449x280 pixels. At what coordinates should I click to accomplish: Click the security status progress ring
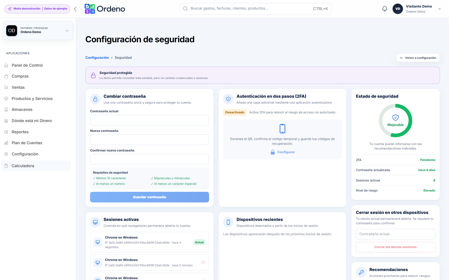pos(395,121)
